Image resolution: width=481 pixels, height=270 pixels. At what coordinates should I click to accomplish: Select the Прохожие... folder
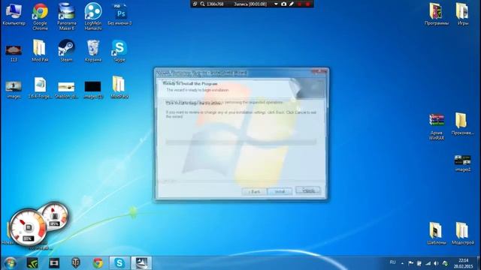point(462,124)
